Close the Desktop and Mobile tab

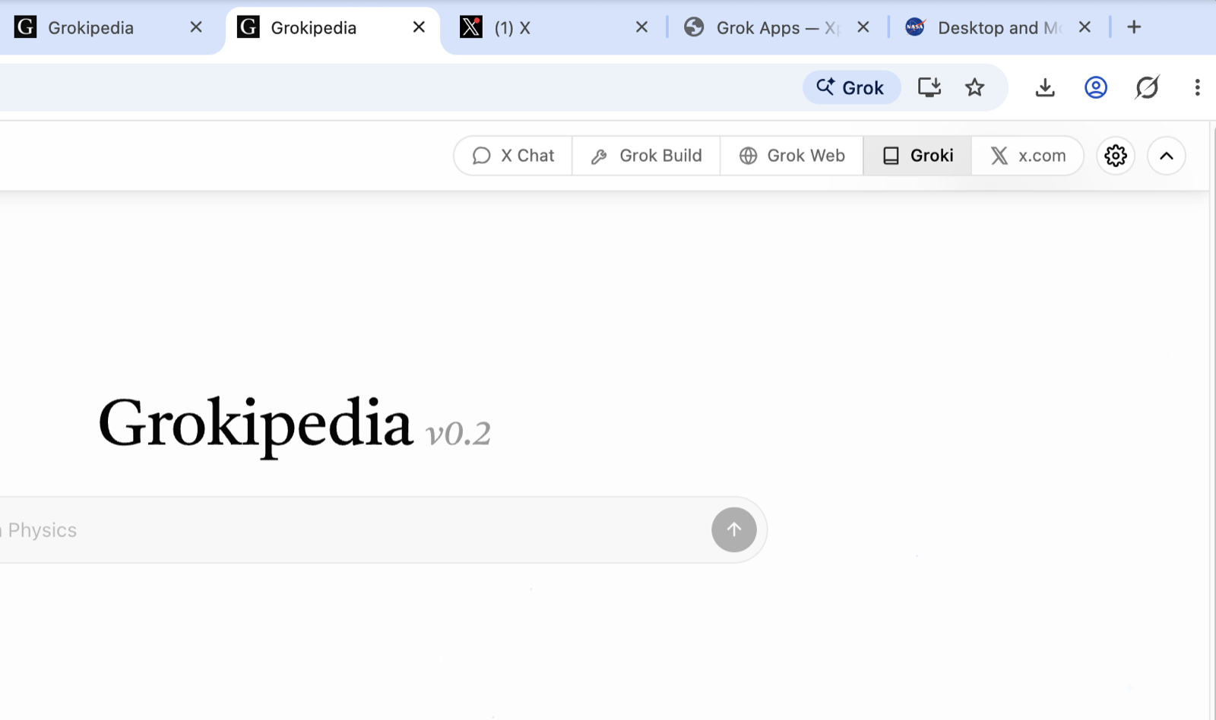1085,27
